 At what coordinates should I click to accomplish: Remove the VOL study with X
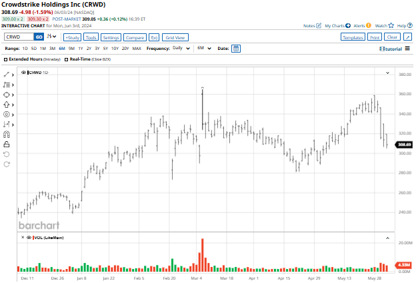coord(23,237)
